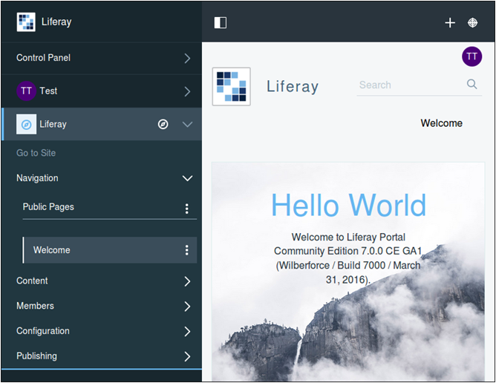Open the simulation target icon
The height and width of the screenshot is (383, 496).
(472, 23)
